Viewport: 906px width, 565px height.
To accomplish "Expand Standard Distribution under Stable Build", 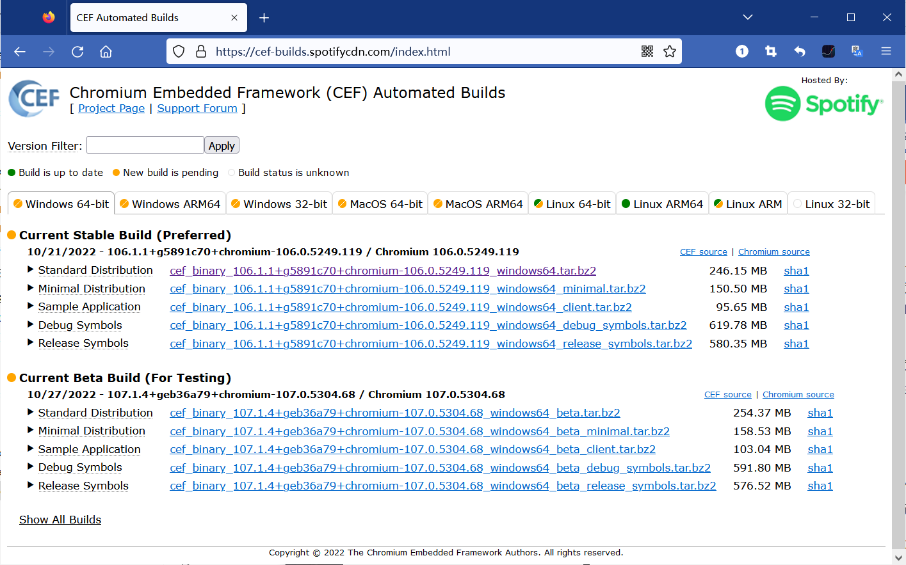I will [x=95, y=270].
